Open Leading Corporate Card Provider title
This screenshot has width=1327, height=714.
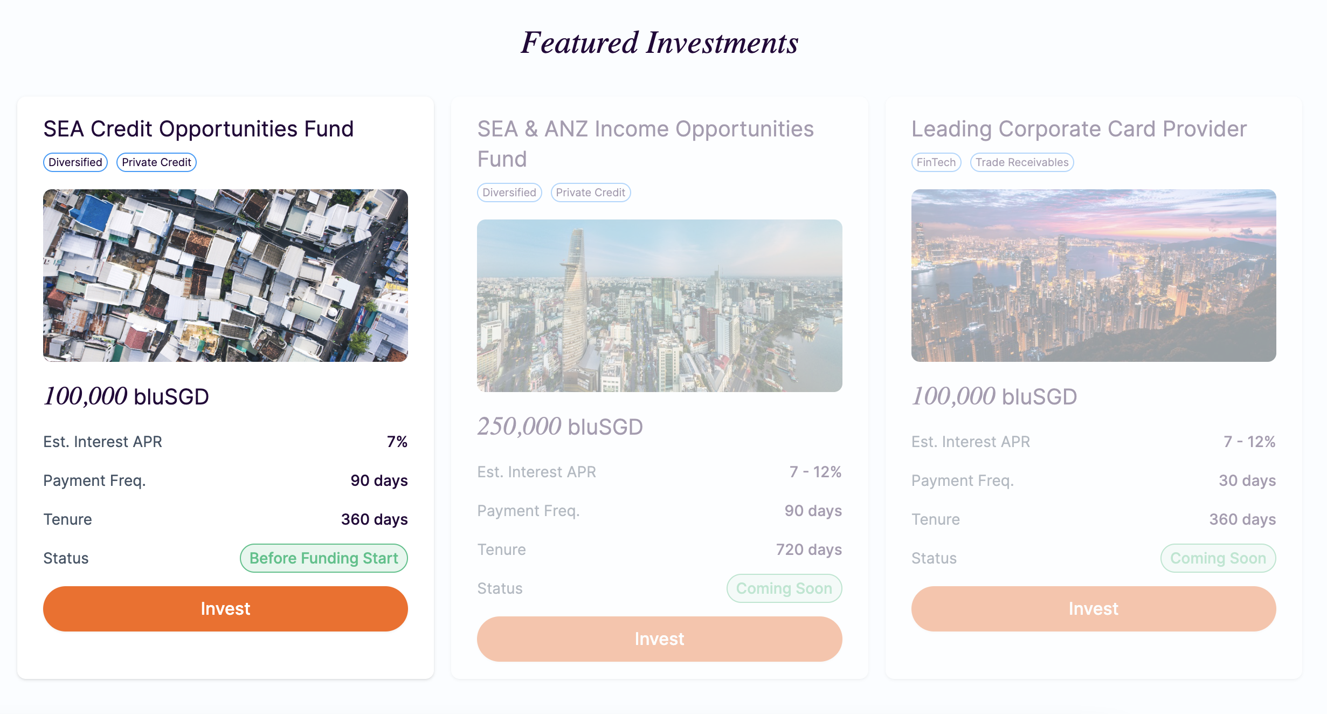pyautogui.click(x=1079, y=129)
